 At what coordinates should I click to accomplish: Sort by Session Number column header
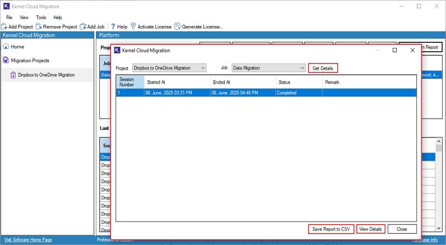(130, 82)
